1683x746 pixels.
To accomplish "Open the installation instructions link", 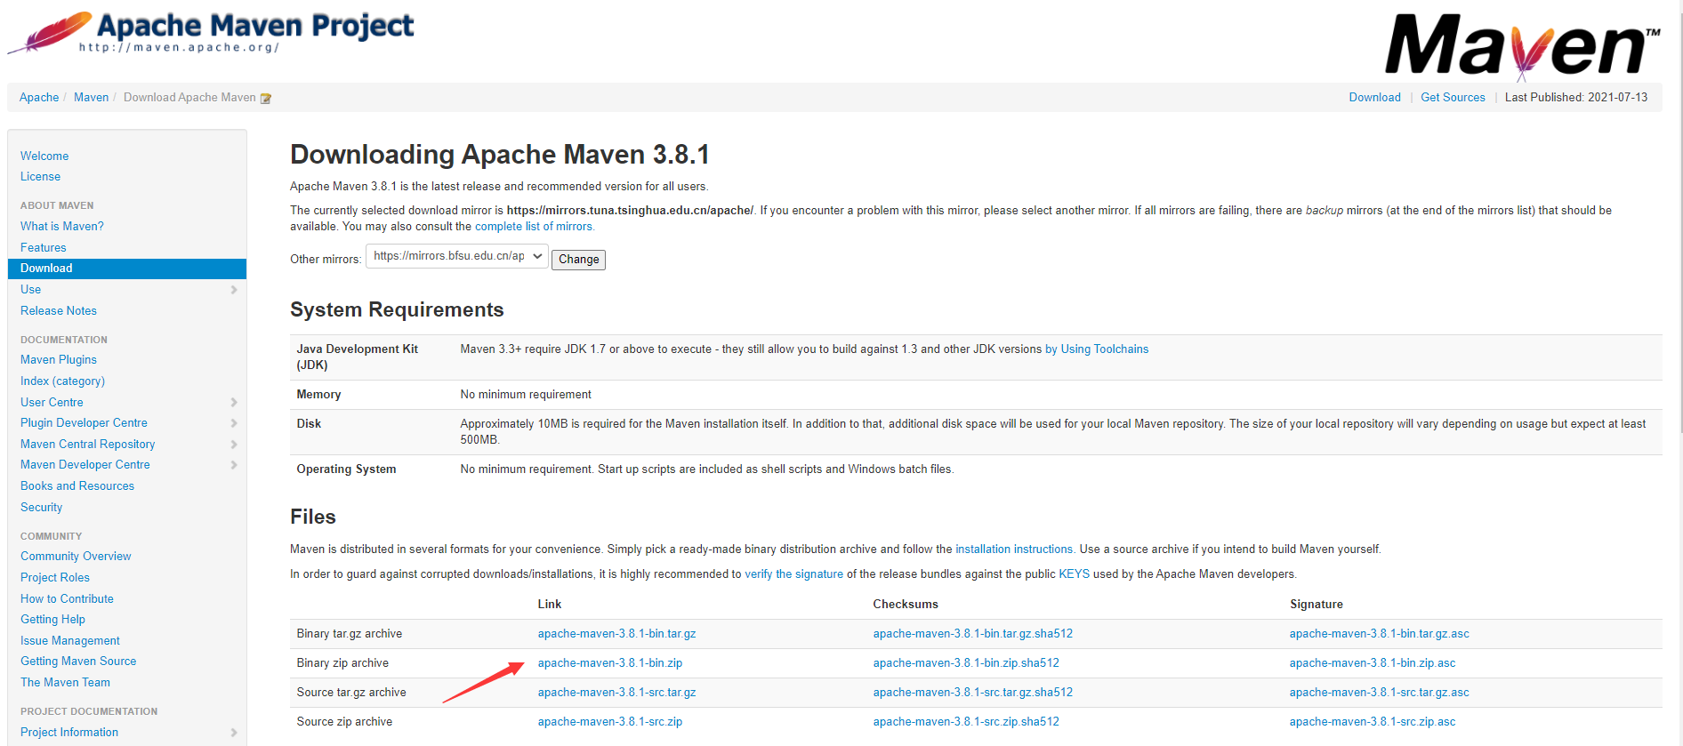I will [x=1014, y=549].
